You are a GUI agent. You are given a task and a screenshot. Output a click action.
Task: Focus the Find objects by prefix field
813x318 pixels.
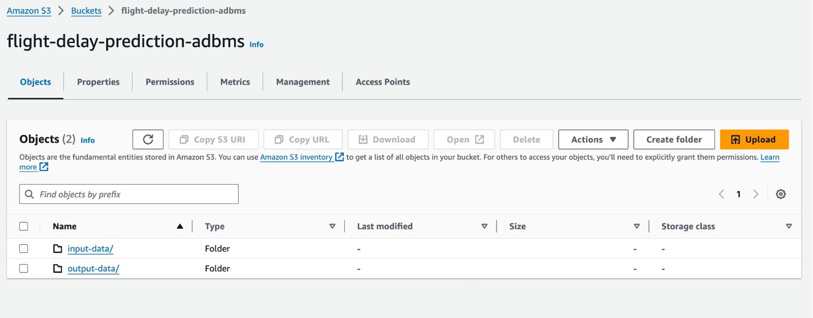[129, 194]
